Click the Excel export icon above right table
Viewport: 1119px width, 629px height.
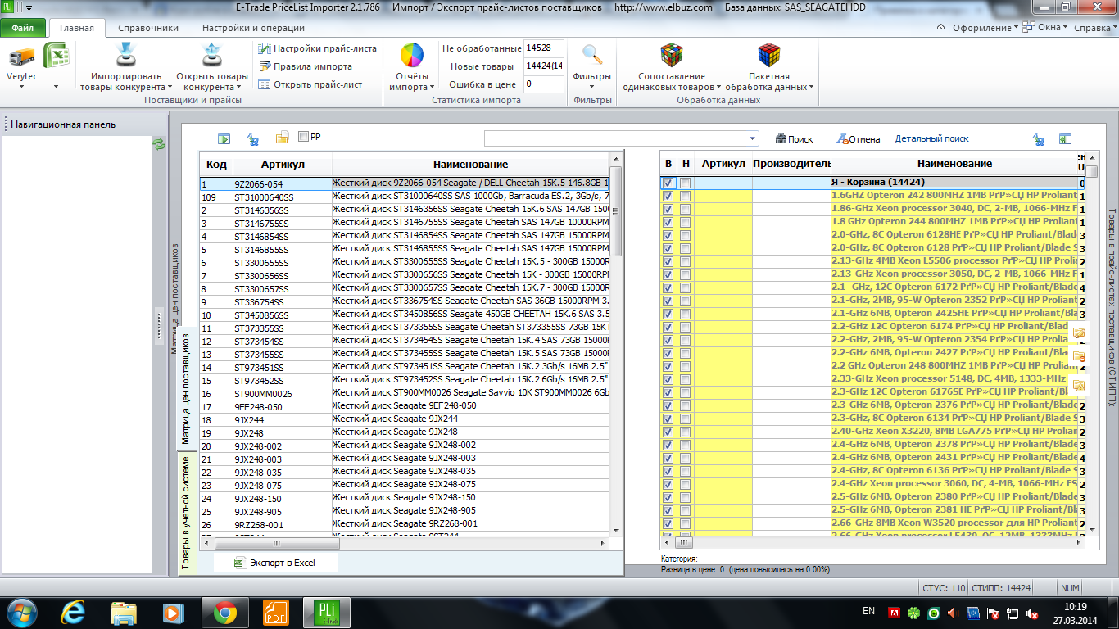(1065, 139)
